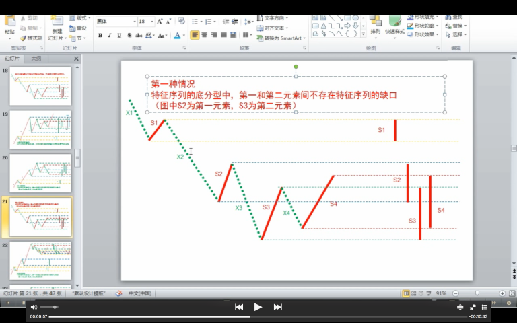
Task: Select the align text left icon
Action: [x=195, y=35]
